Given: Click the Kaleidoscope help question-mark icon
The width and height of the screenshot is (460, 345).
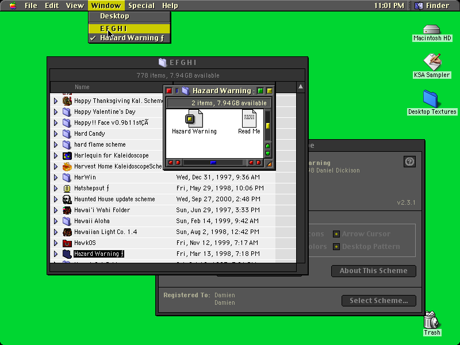Looking at the screenshot, I should pos(409,162).
